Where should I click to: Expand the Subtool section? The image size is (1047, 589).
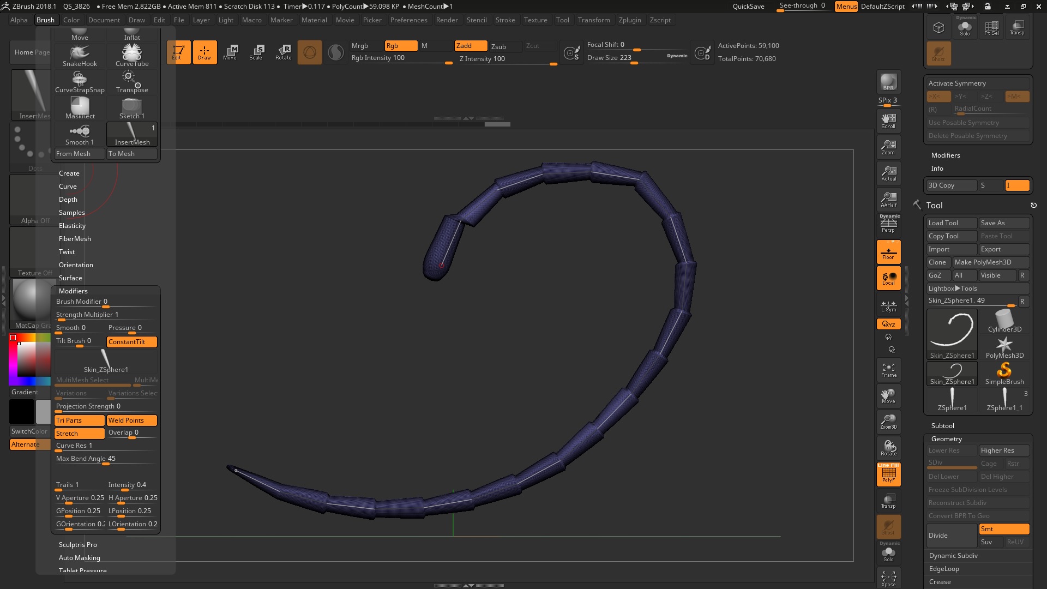pyautogui.click(x=943, y=426)
